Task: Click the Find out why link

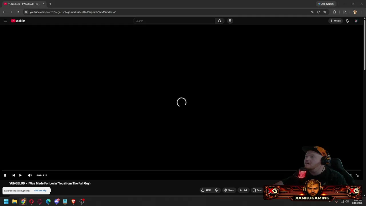Action: (x=40, y=191)
